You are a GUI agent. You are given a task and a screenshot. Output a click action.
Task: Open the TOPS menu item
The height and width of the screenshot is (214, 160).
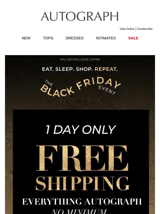coord(48,38)
